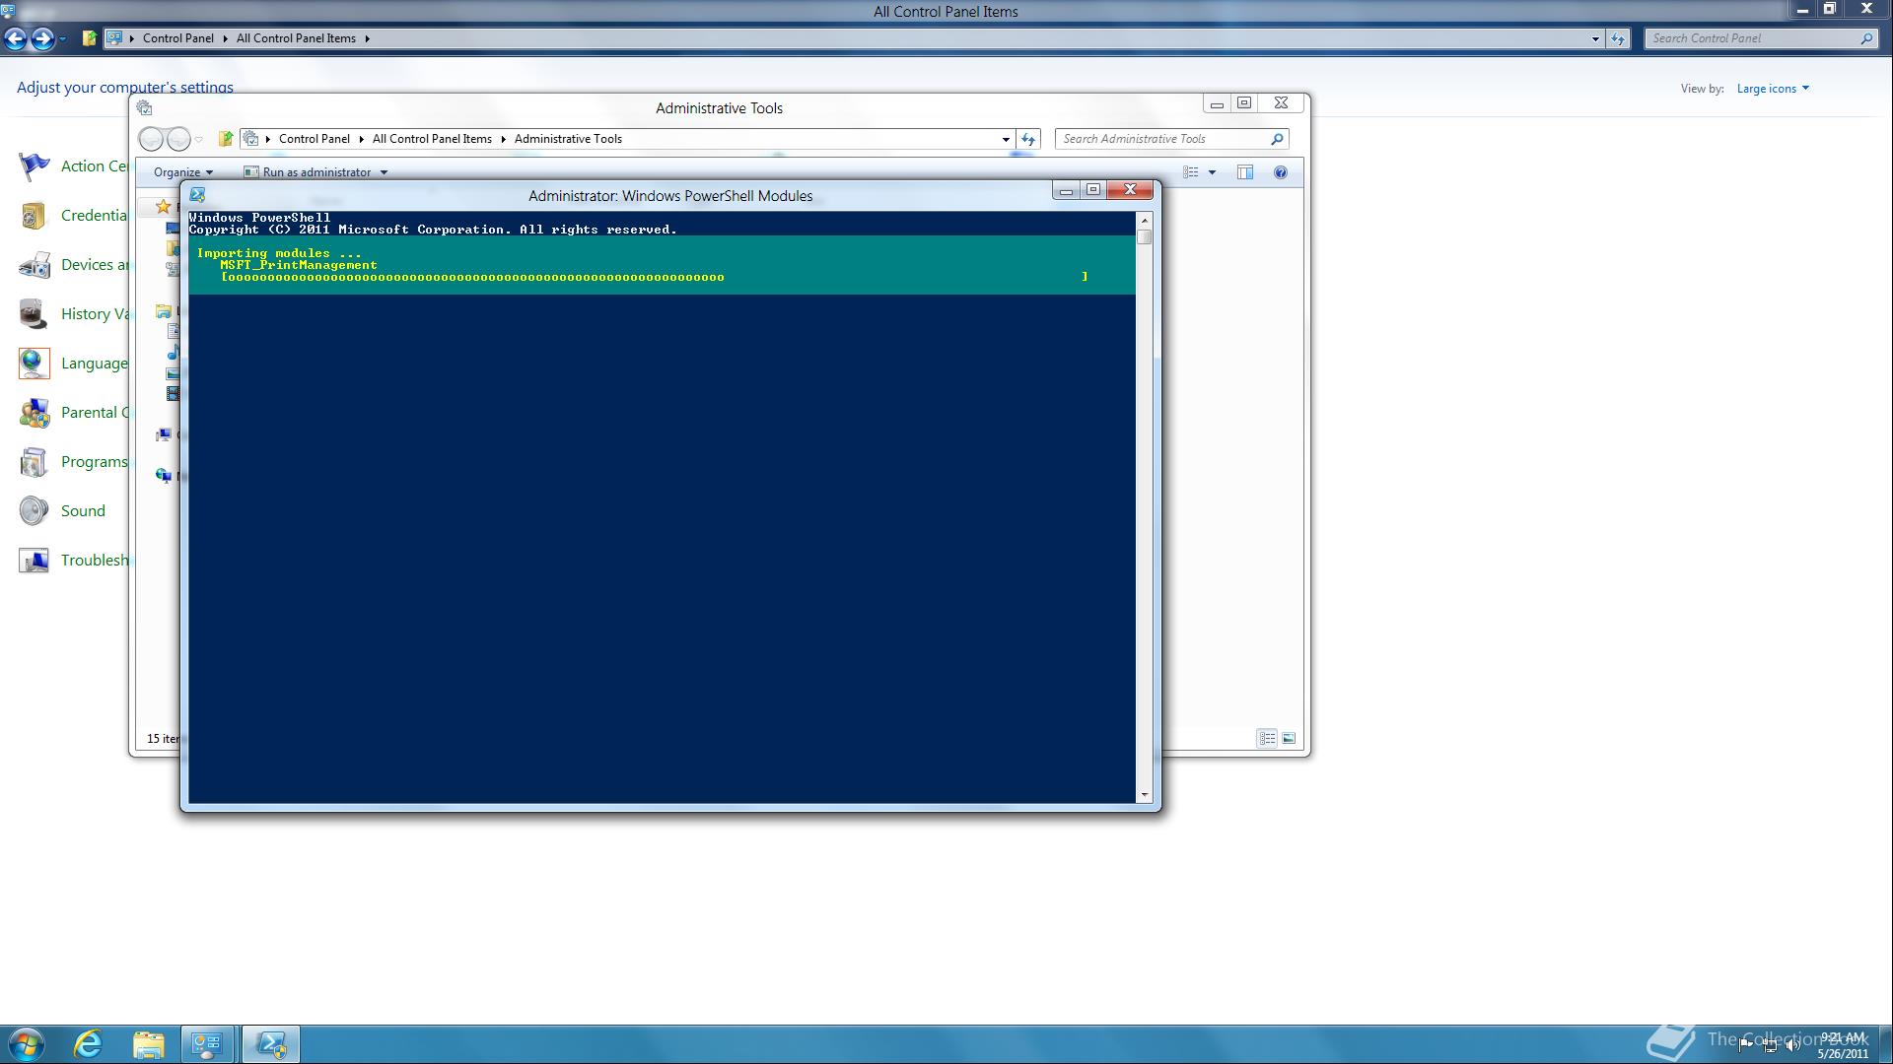Toggle the preview pane in Administrative Tools
The width and height of the screenshot is (1893, 1064).
(1245, 172)
